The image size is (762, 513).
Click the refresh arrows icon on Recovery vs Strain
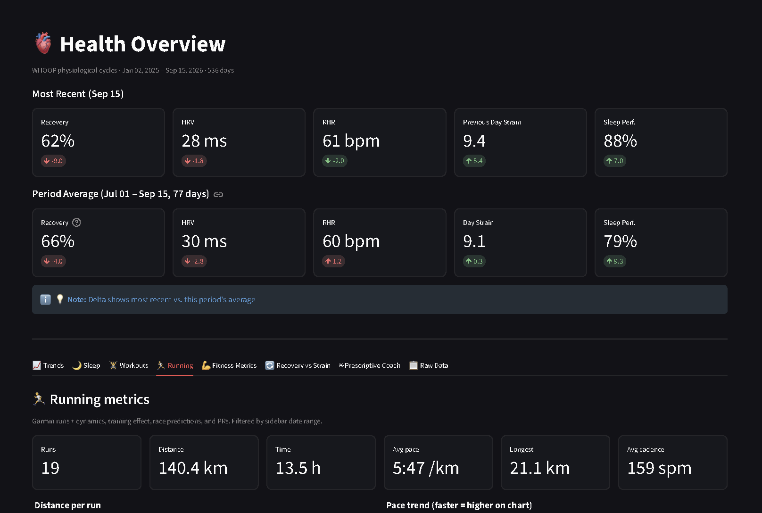270,365
